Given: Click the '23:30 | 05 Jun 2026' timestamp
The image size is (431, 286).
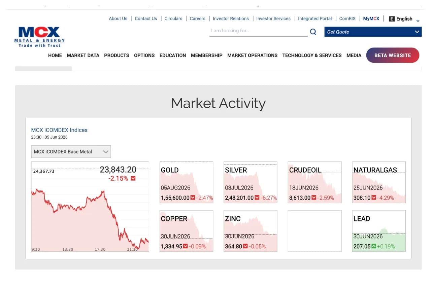Looking at the screenshot, I should [x=49, y=137].
